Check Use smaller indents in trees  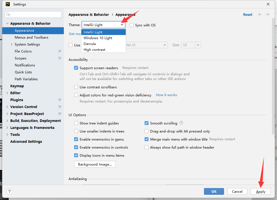76,131
